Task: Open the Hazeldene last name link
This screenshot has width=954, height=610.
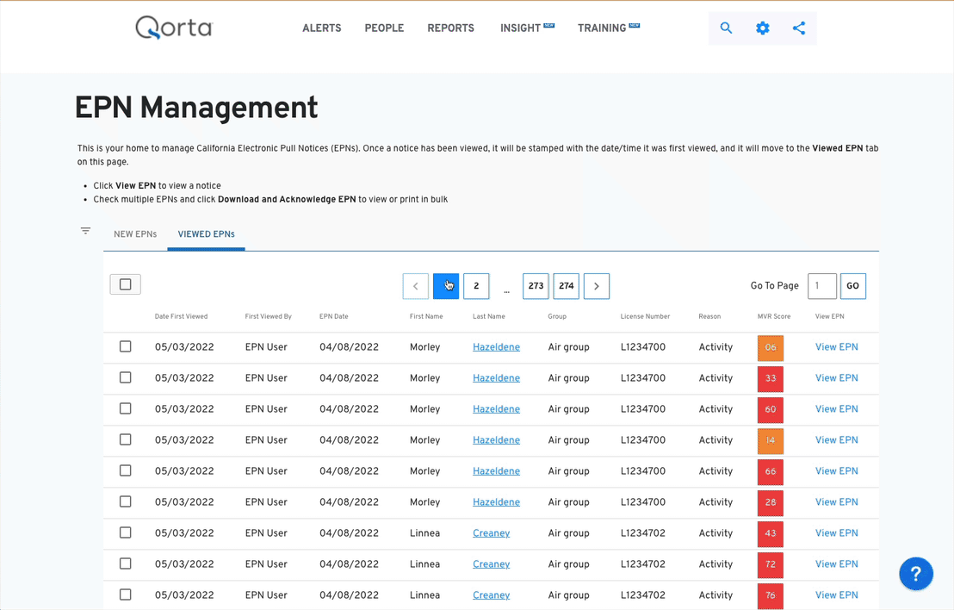Action: coord(496,346)
